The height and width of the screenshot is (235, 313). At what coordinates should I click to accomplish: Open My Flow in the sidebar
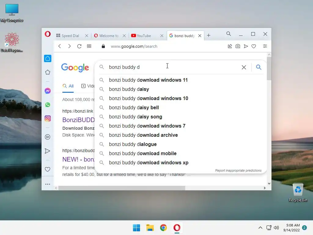click(x=47, y=151)
